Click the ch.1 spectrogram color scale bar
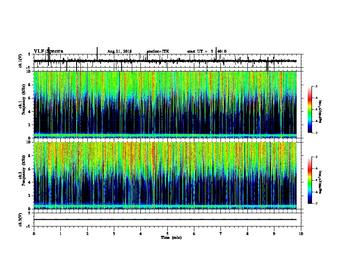The height and width of the screenshot is (262, 339). tap(310, 110)
